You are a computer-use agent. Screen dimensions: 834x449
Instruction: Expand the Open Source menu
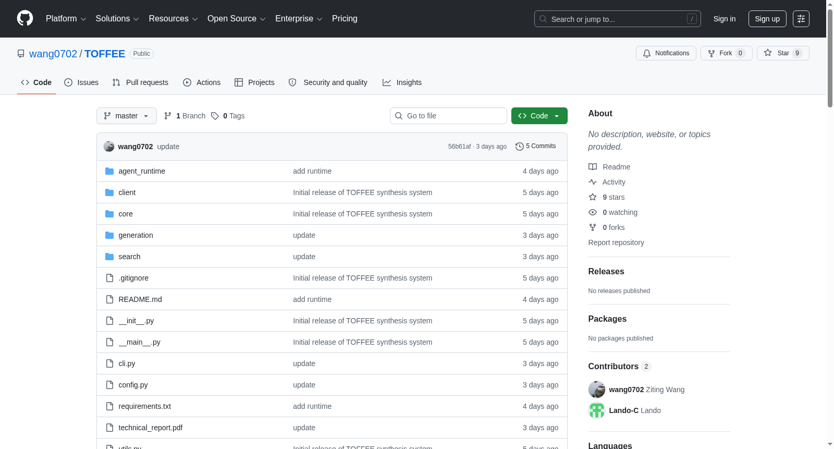click(237, 18)
